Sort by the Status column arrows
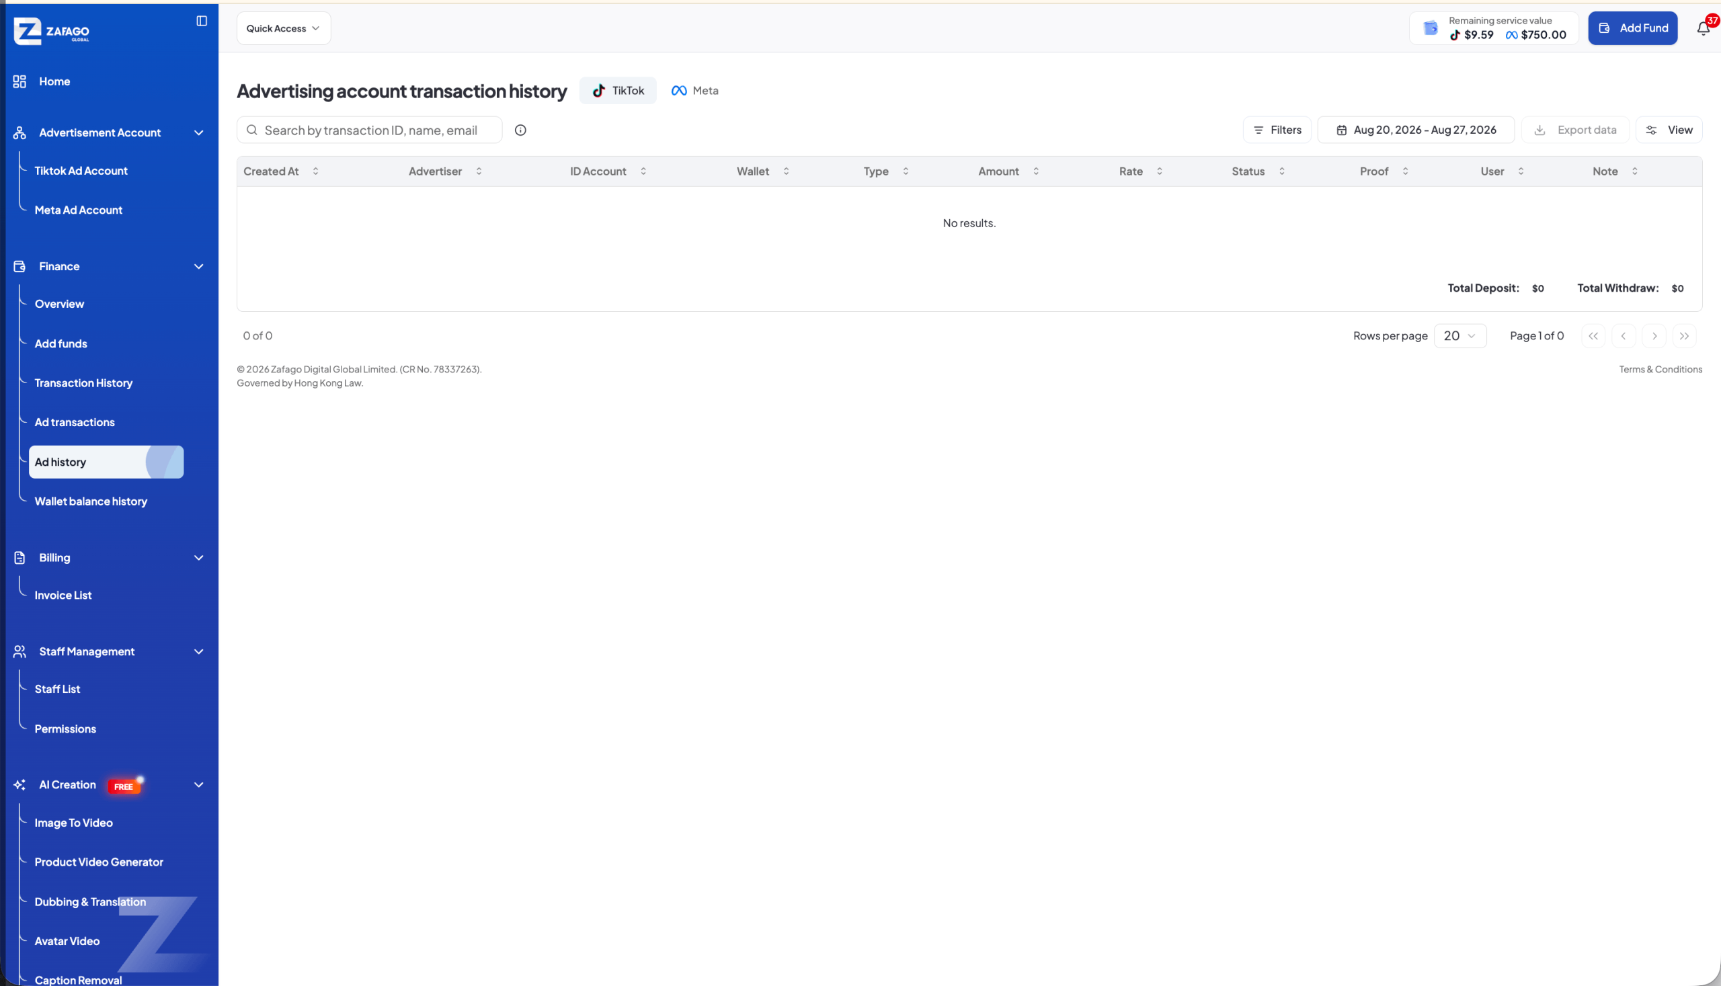 point(1282,171)
